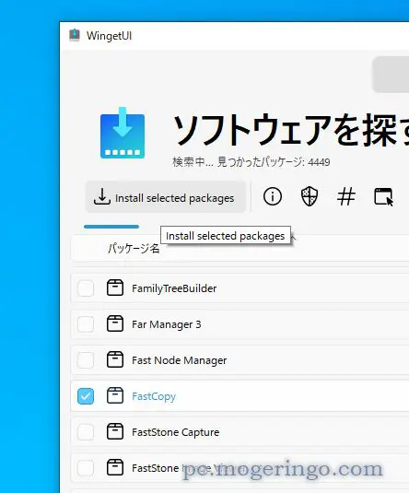Click the large software download logo
Image resolution: width=409 pixels, height=493 pixels.
(x=123, y=133)
